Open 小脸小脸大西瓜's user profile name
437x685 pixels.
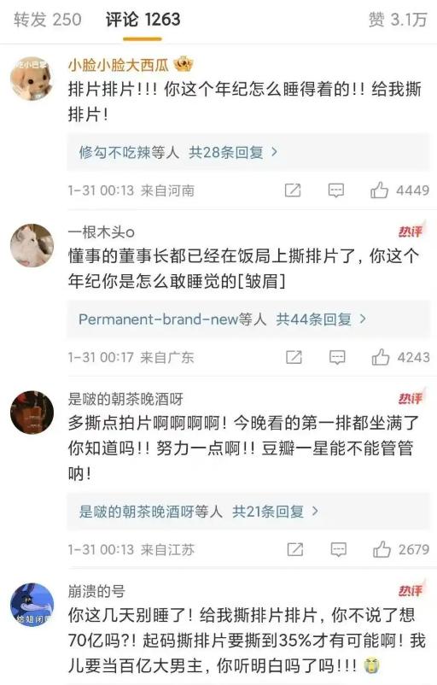pyautogui.click(x=119, y=65)
